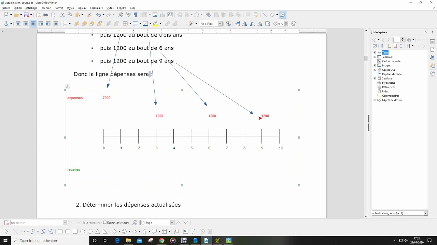Toggle Sidebar Properties button
437x245 pixels.
433,42
